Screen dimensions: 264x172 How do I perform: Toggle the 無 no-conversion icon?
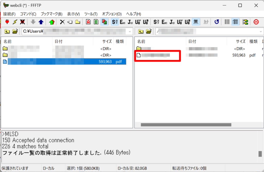[x=196, y=22]
